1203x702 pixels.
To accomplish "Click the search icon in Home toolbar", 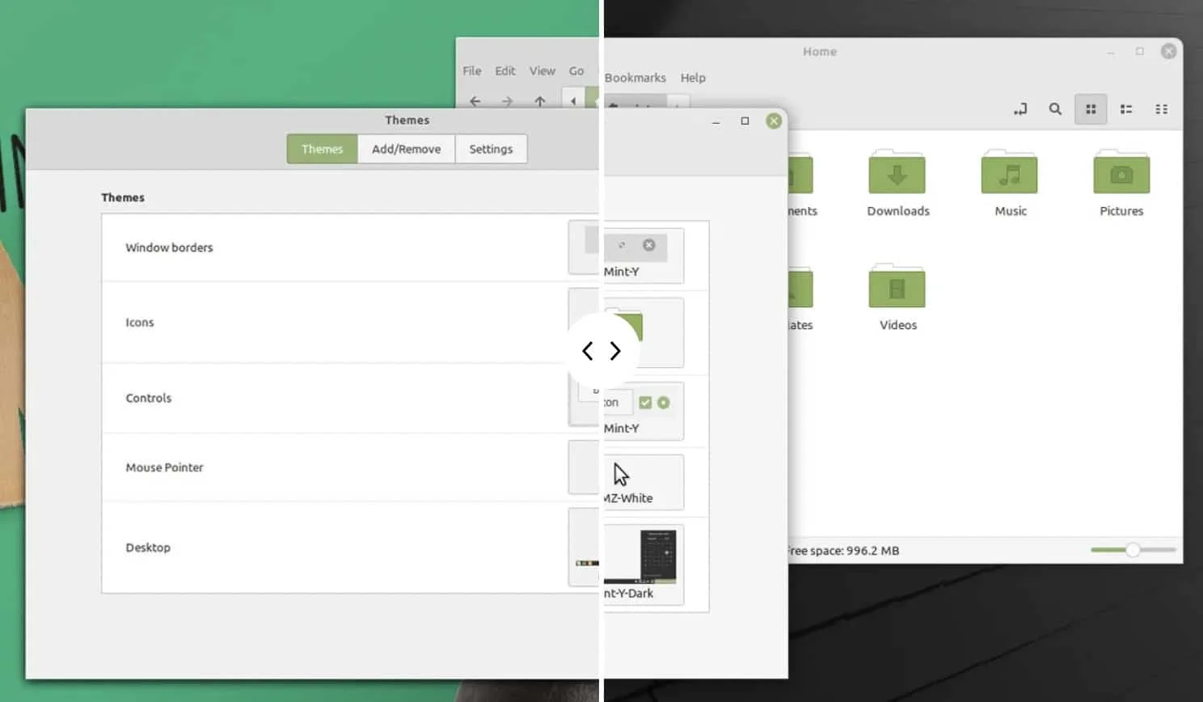I will (x=1055, y=109).
